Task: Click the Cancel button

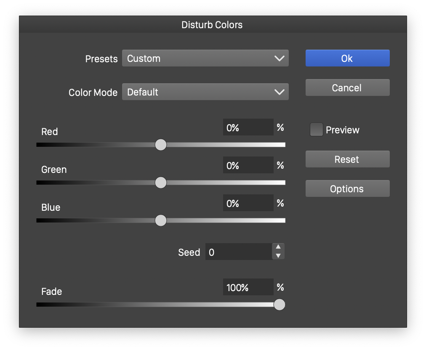Action: click(x=347, y=87)
